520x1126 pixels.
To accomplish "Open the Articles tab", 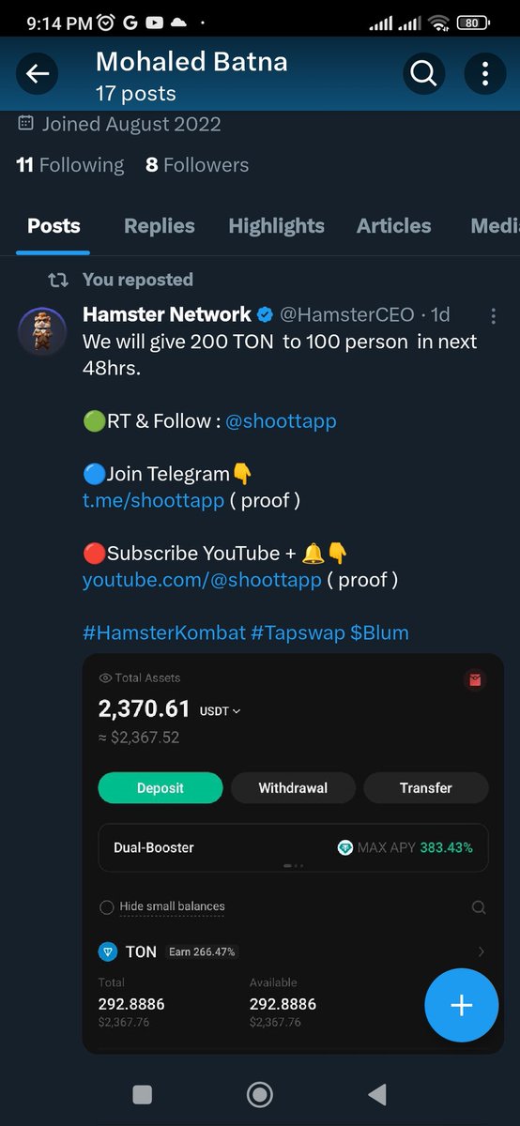I will click(x=394, y=226).
